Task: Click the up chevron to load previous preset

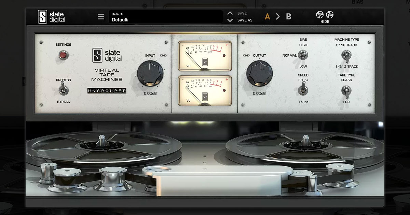Action: pyautogui.click(x=230, y=13)
